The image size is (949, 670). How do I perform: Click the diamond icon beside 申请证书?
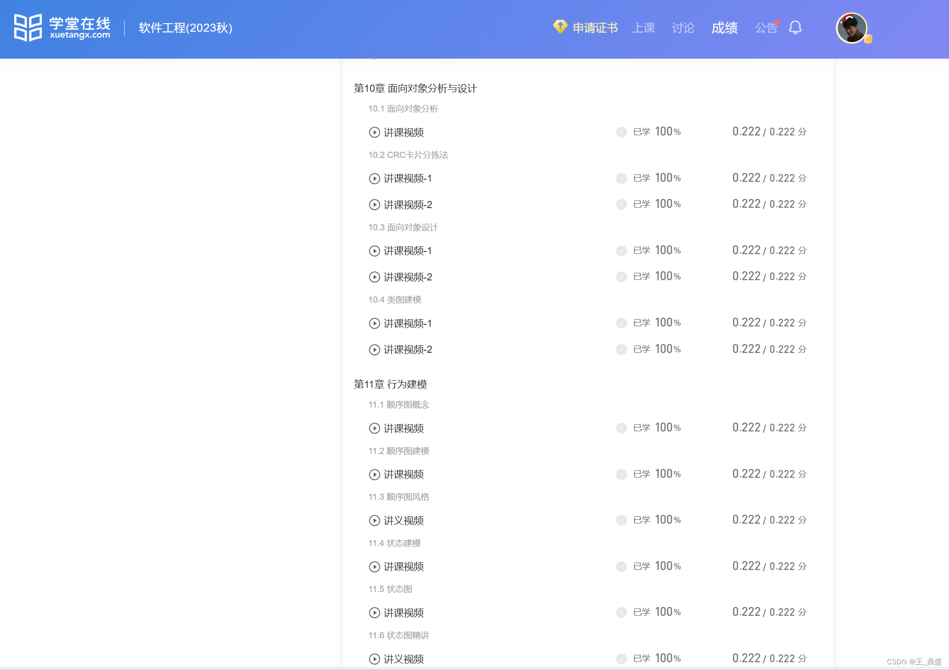click(x=560, y=27)
